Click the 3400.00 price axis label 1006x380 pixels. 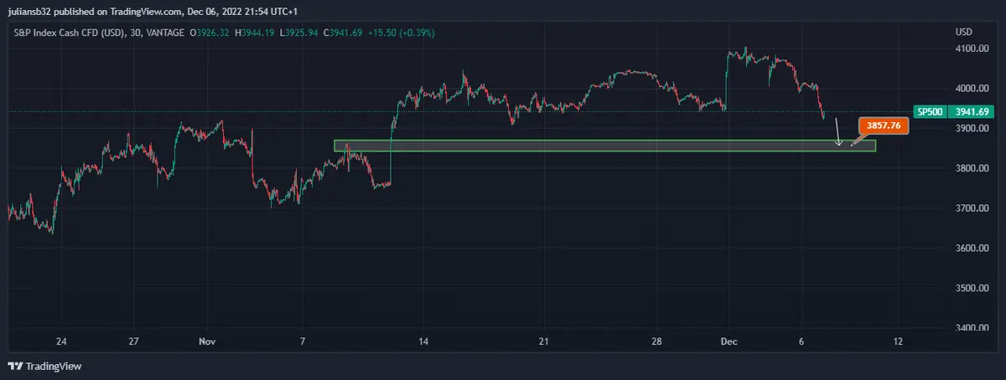coord(971,328)
